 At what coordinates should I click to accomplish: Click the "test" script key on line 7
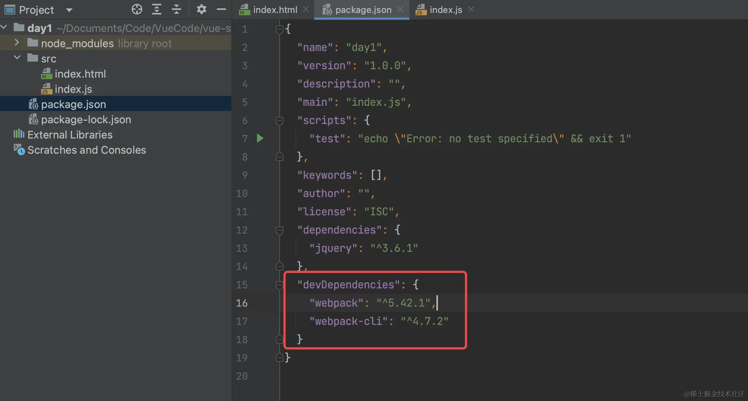pyautogui.click(x=327, y=138)
